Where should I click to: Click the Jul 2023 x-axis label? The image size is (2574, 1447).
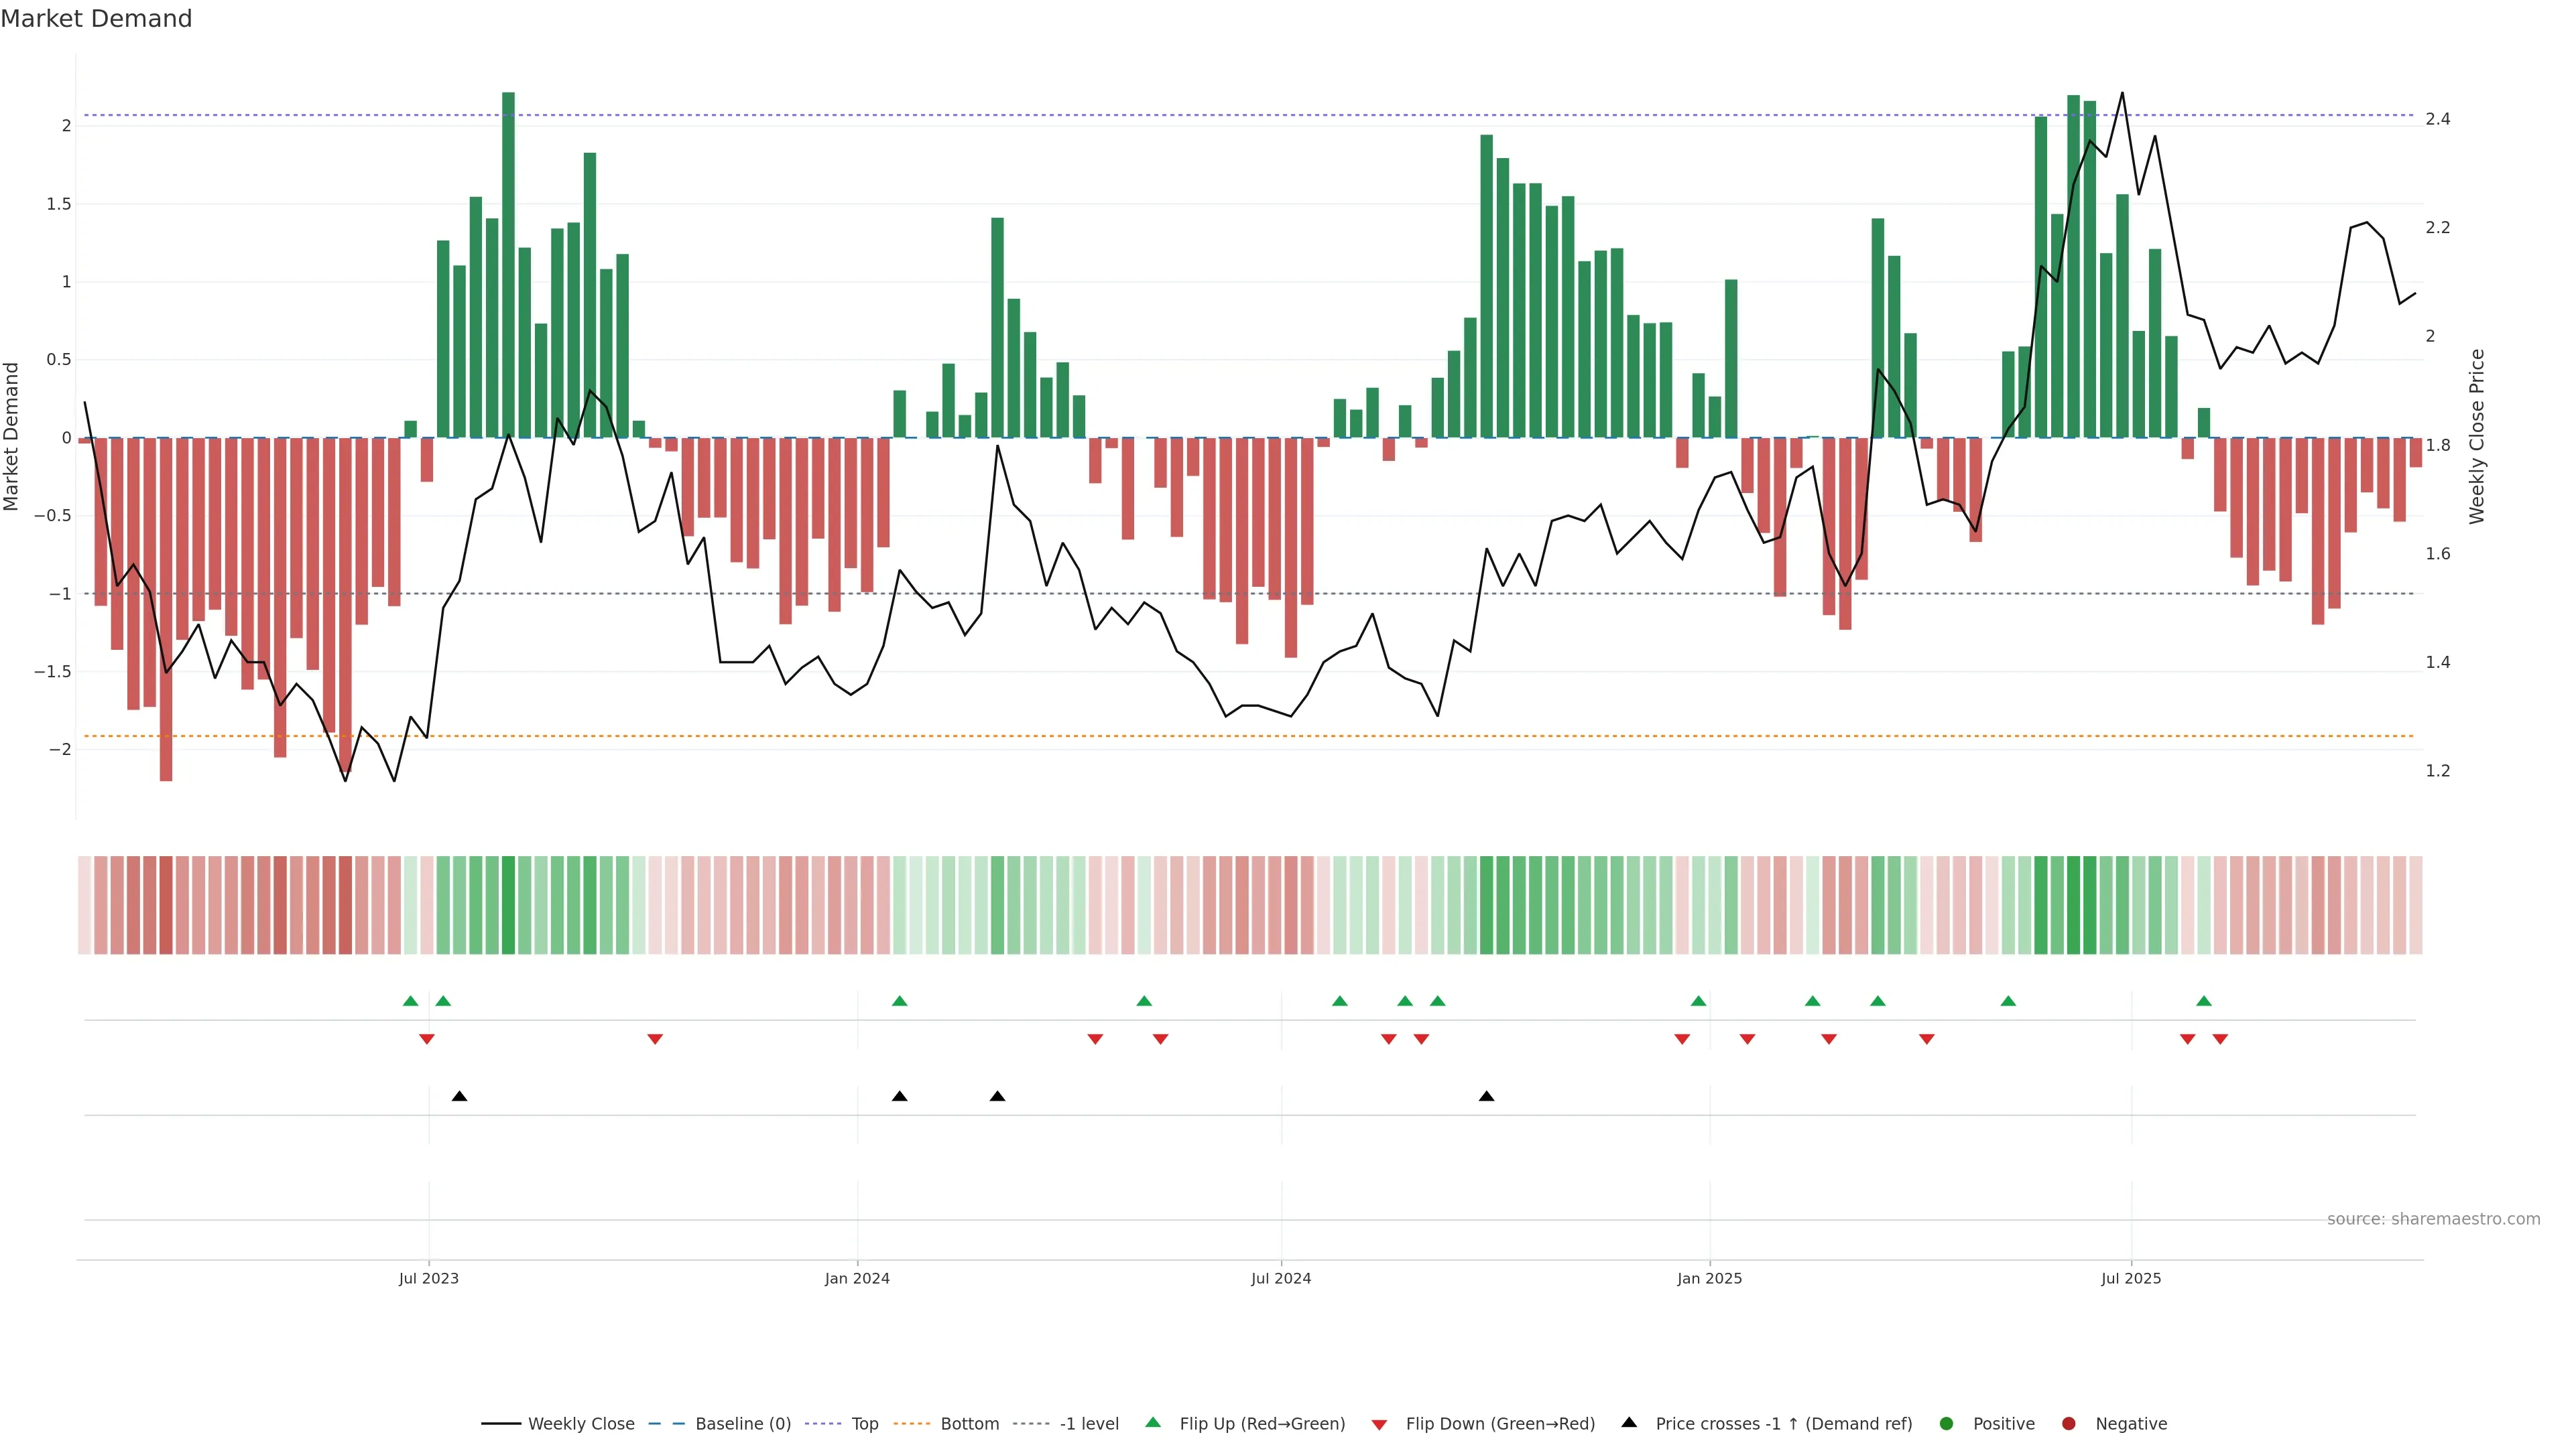coord(429,1278)
